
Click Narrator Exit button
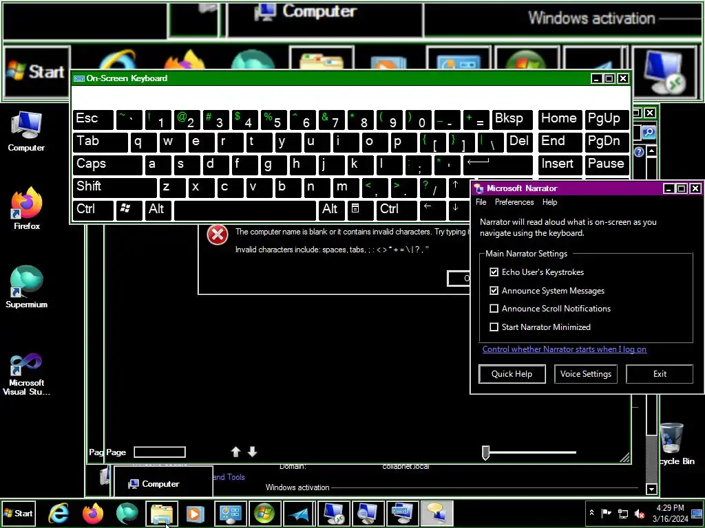pyautogui.click(x=660, y=374)
